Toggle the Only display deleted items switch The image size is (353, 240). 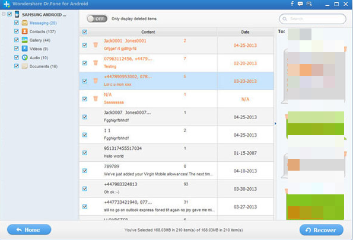coord(97,19)
